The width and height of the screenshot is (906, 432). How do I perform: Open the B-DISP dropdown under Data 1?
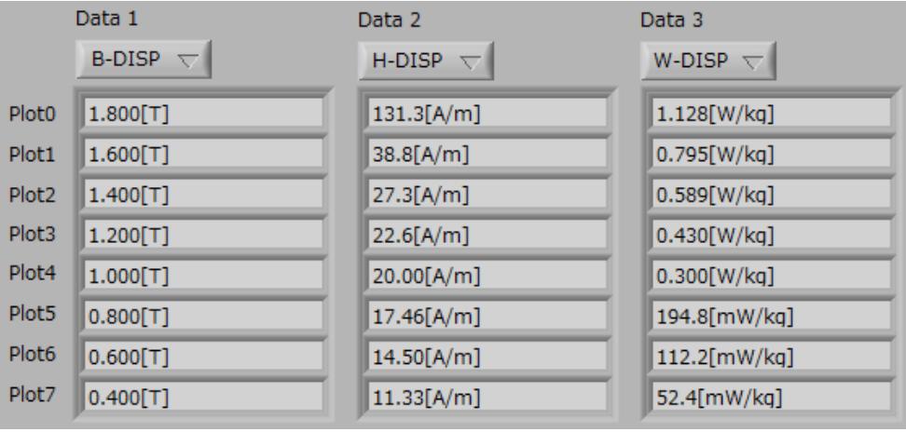(144, 61)
